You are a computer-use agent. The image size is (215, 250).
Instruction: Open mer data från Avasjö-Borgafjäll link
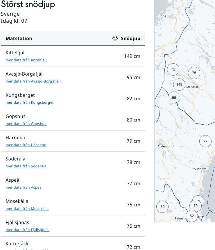coord(33,81)
